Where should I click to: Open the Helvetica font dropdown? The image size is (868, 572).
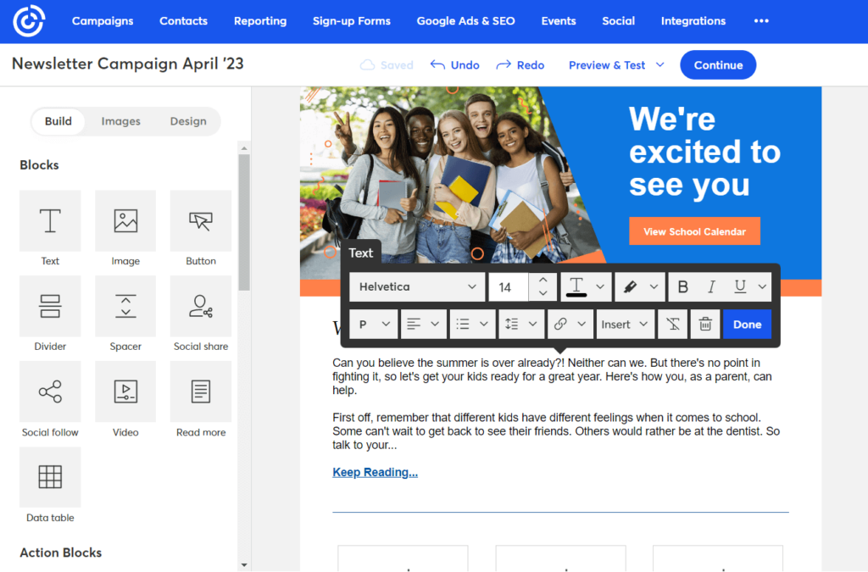click(416, 286)
